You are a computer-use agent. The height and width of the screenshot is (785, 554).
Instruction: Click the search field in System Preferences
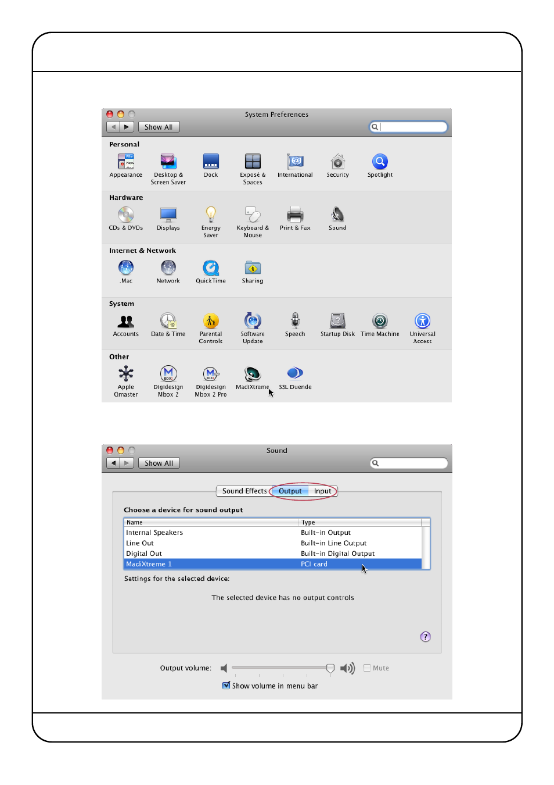click(x=409, y=127)
